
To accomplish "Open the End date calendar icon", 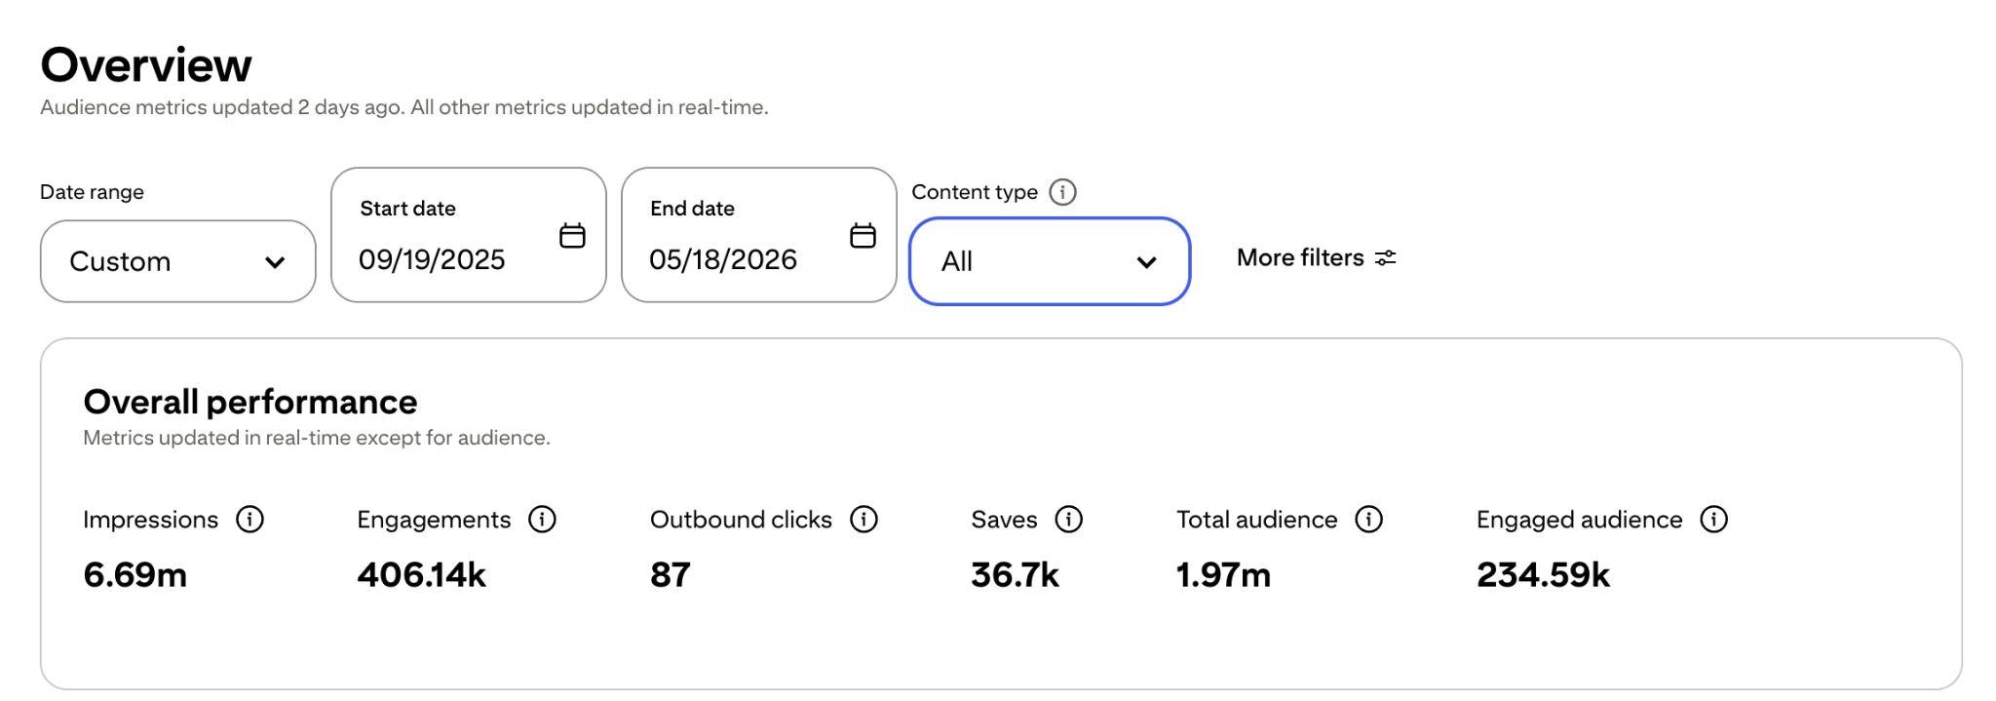I will (863, 235).
